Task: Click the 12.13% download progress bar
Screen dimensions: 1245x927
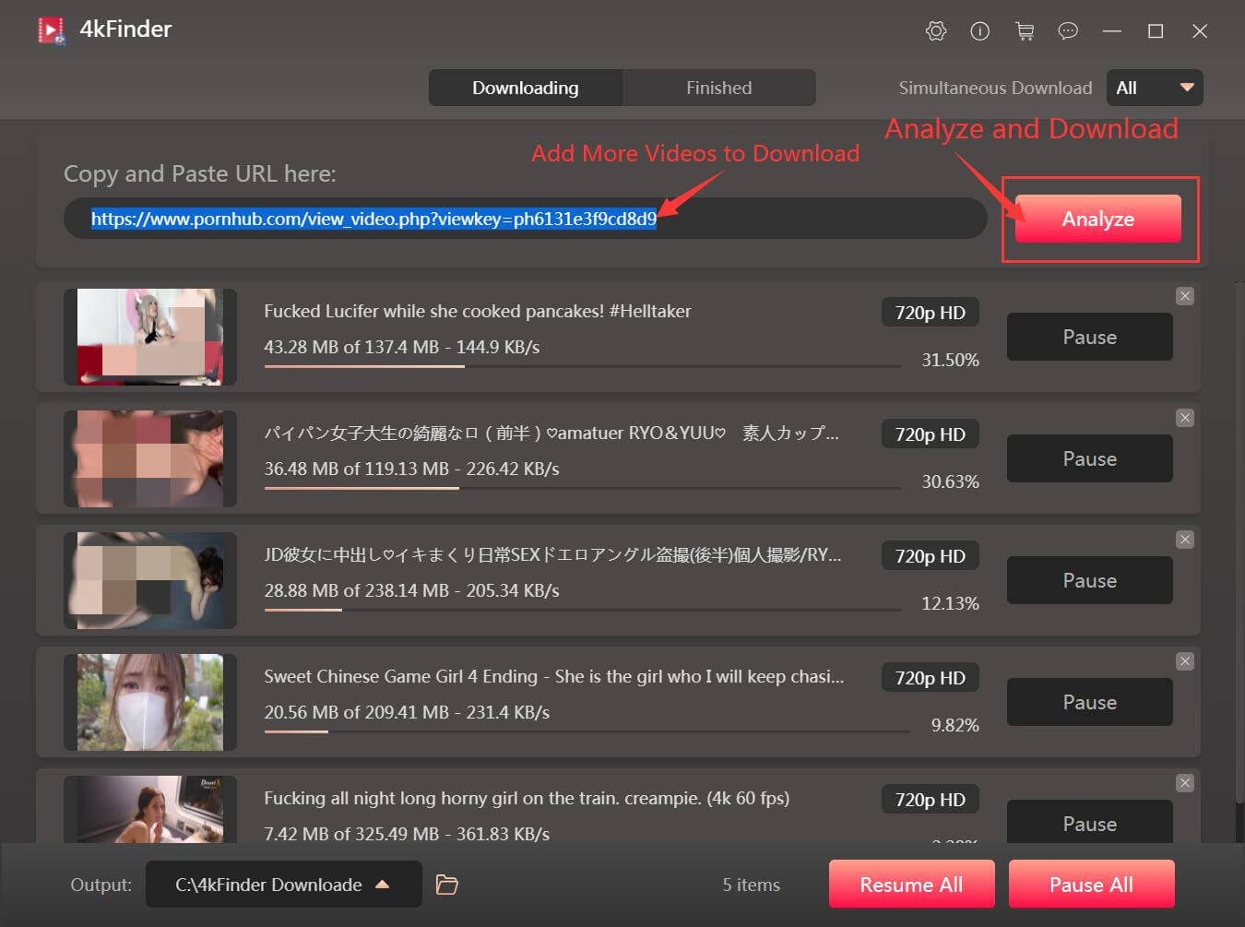Action: tap(583, 611)
